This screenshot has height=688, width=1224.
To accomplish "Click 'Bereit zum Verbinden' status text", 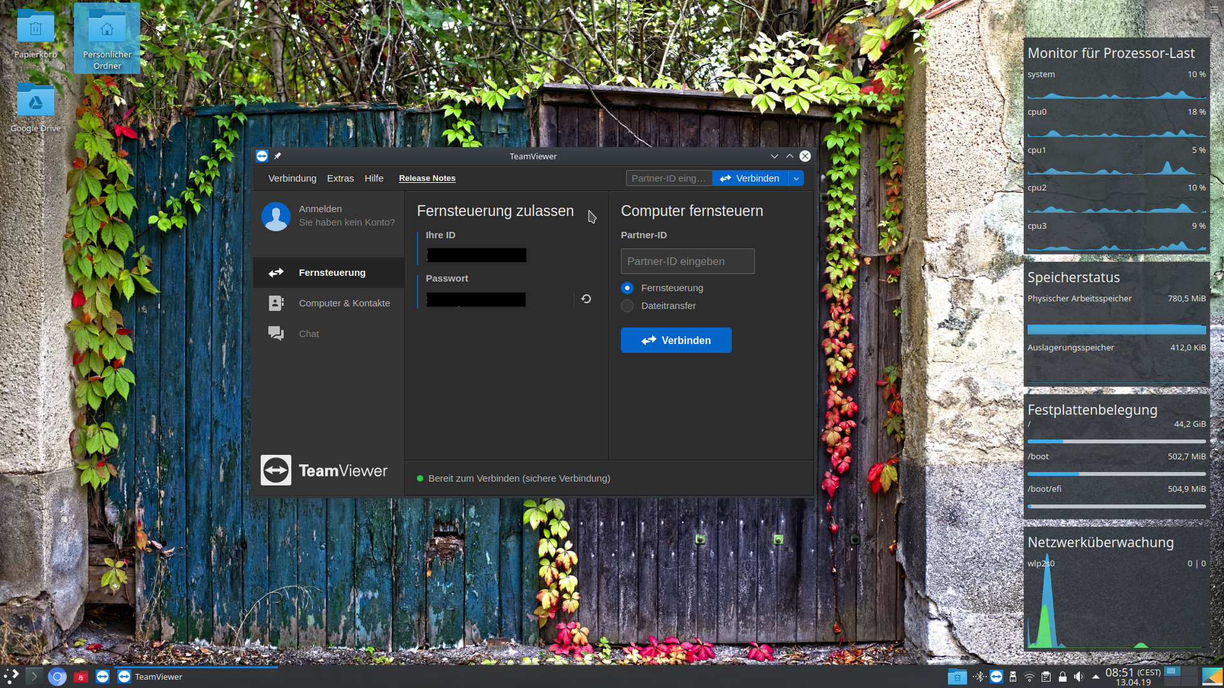I will click(519, 478).
